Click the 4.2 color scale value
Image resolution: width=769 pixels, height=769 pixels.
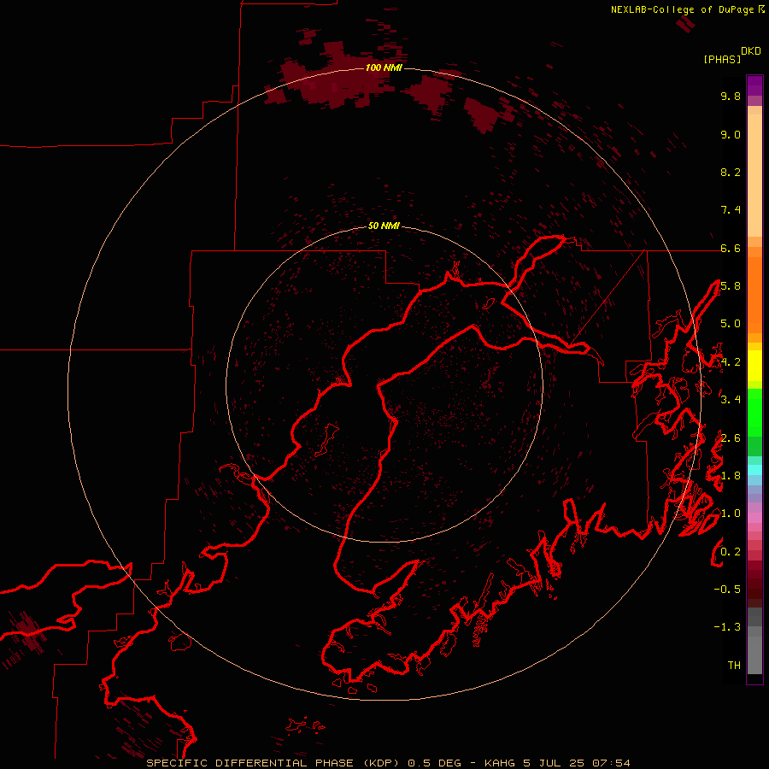[x=731, y=362]
